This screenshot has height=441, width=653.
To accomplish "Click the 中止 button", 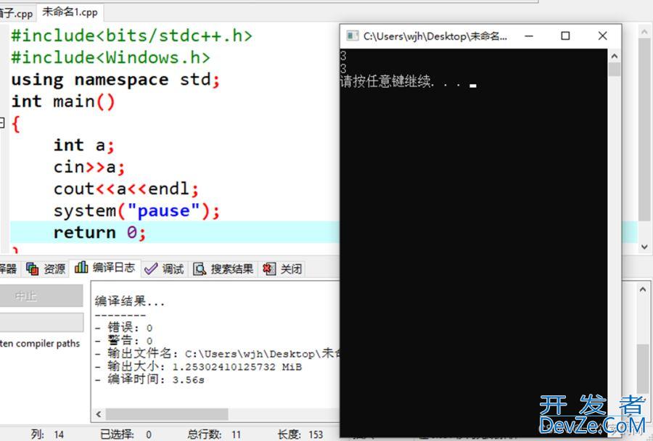I will [x=41, y=296].
